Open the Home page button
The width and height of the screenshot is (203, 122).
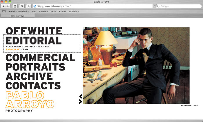pos(15,6)
